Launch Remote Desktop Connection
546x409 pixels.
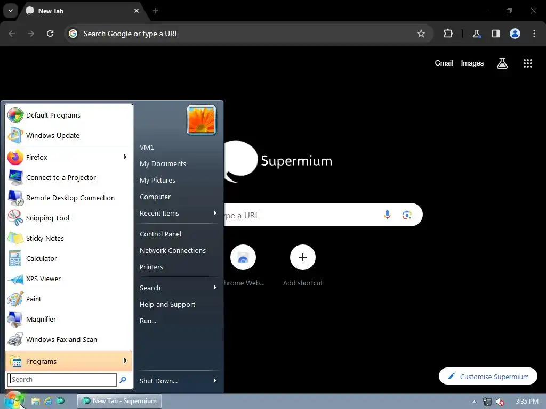pos(69,198)
